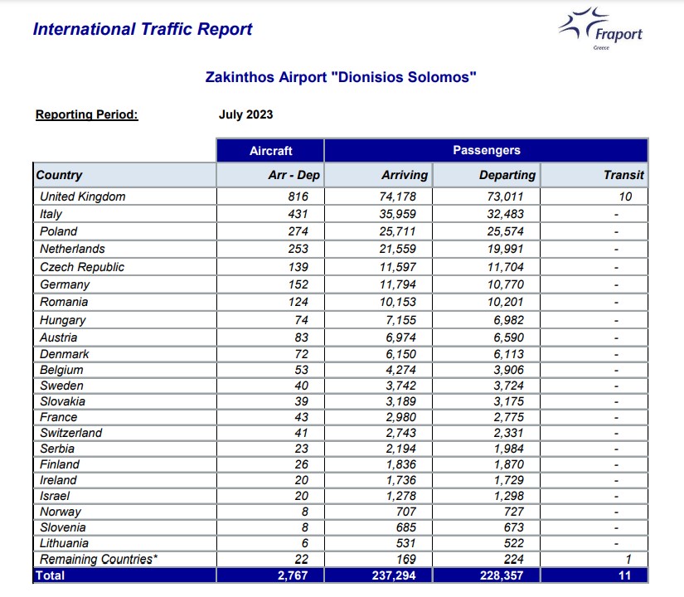Image resolution: width=684 pixels, height=597 pixels.
Task: Click Austria aircraft value 83
Action: pos(302,337)
